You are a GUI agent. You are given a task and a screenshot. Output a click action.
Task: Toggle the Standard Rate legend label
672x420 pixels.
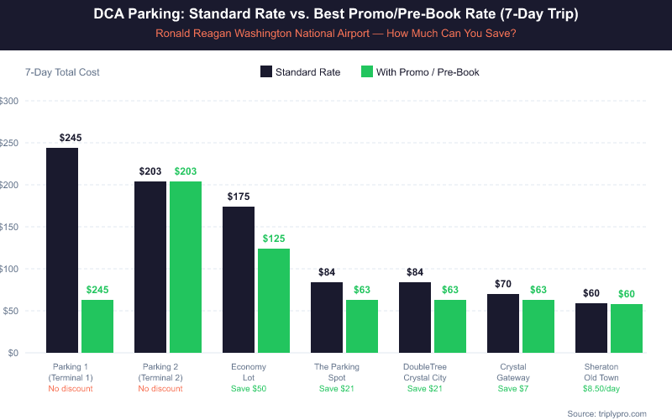click(307, 72)
